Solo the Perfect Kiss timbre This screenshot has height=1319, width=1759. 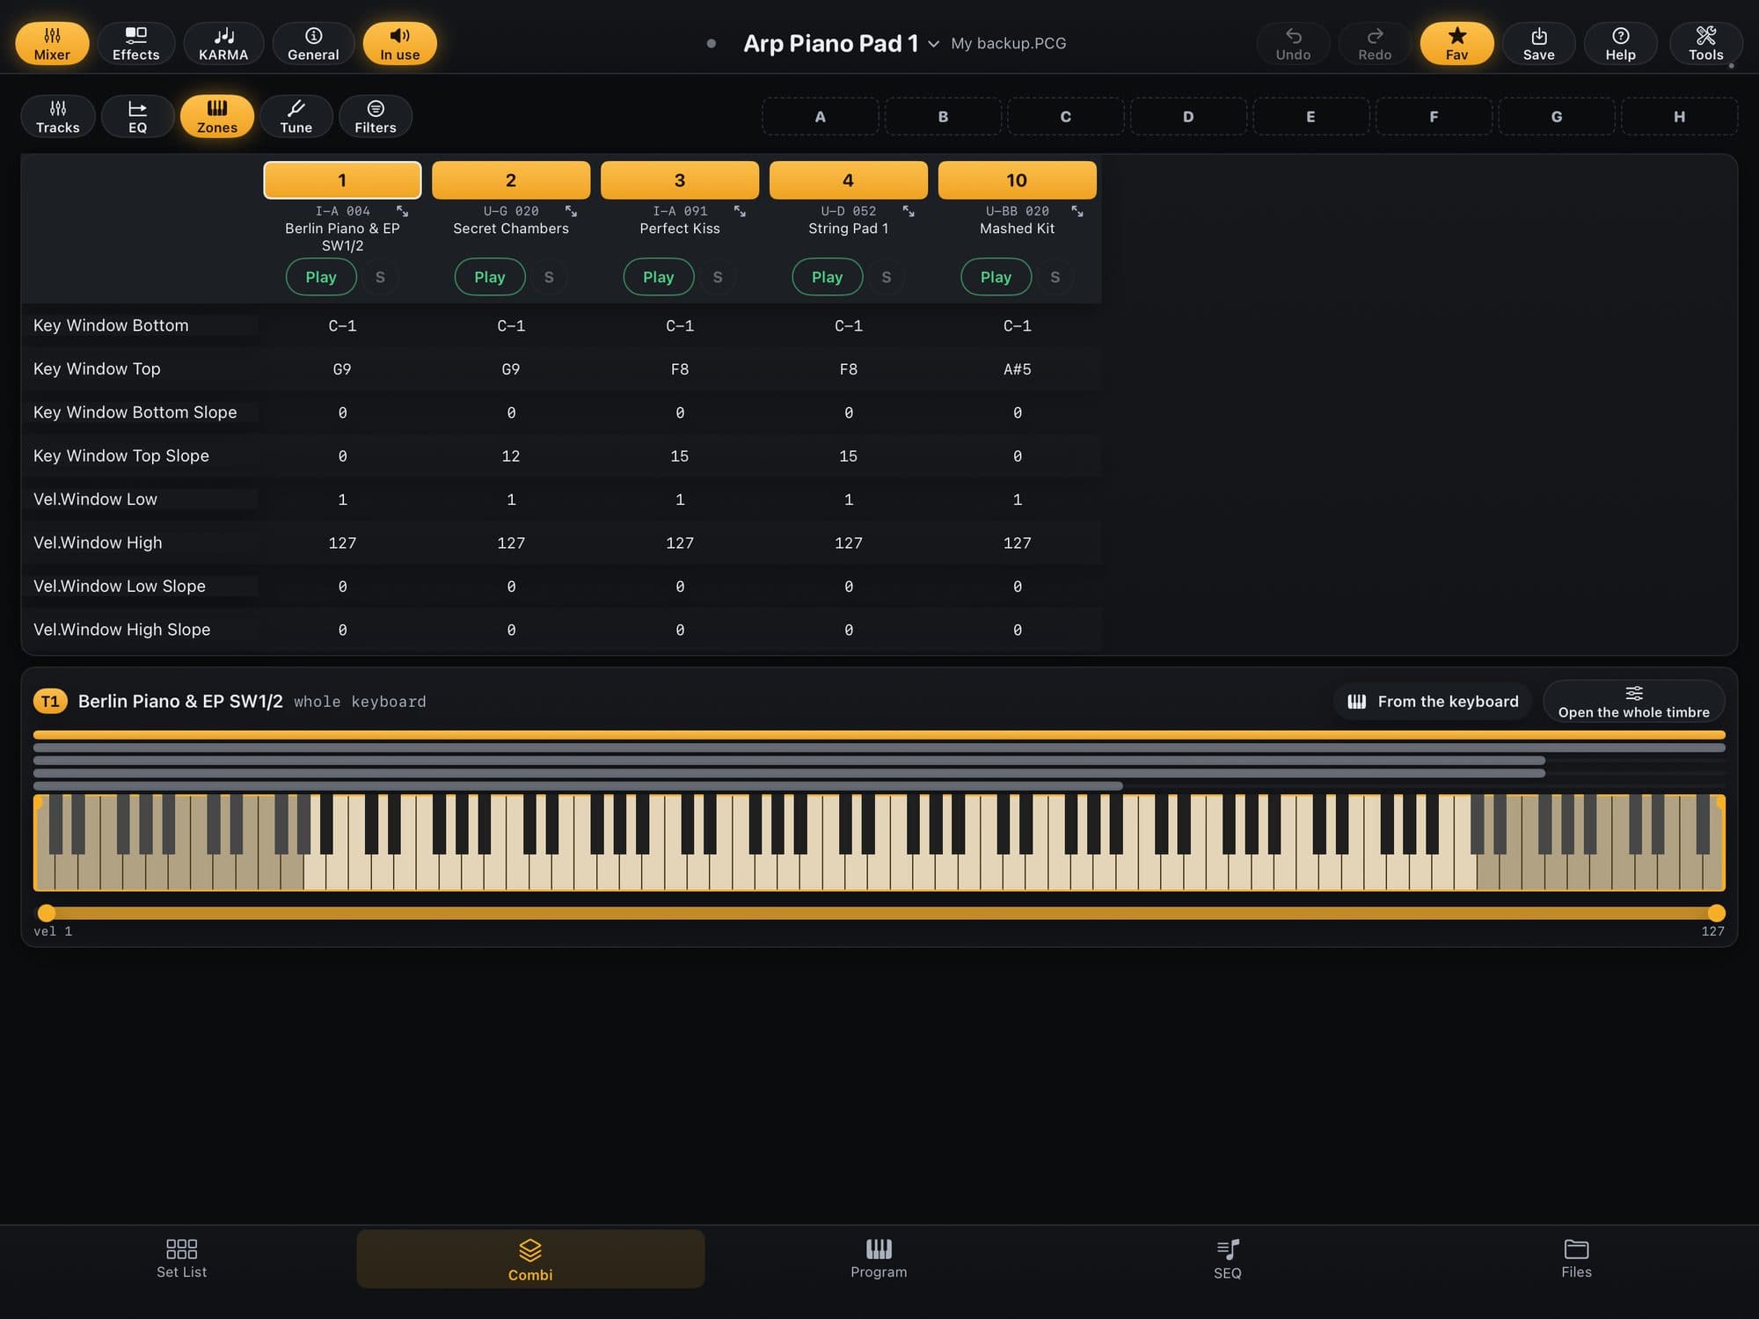point(718,277)
